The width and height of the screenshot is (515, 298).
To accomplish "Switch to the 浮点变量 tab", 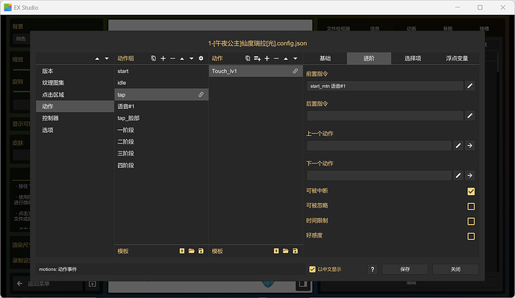I will [457, 58].
